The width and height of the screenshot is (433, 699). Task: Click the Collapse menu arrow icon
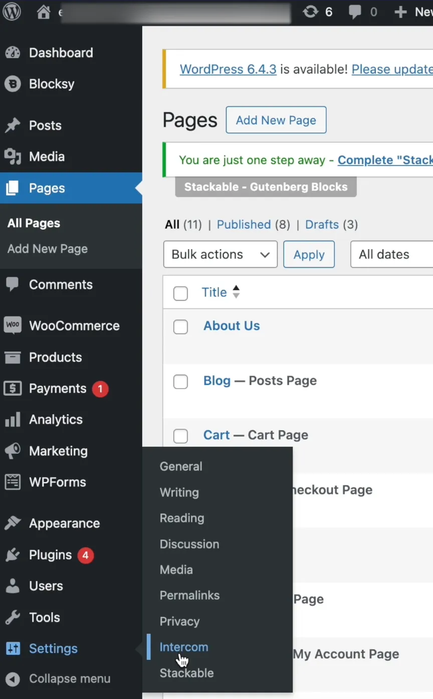[13, 679]
